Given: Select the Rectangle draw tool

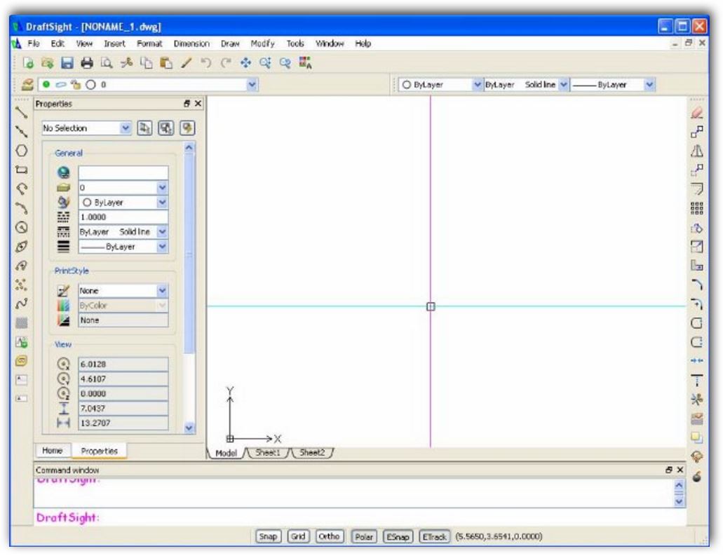Looking at the screenshot, I should [21, 170].
